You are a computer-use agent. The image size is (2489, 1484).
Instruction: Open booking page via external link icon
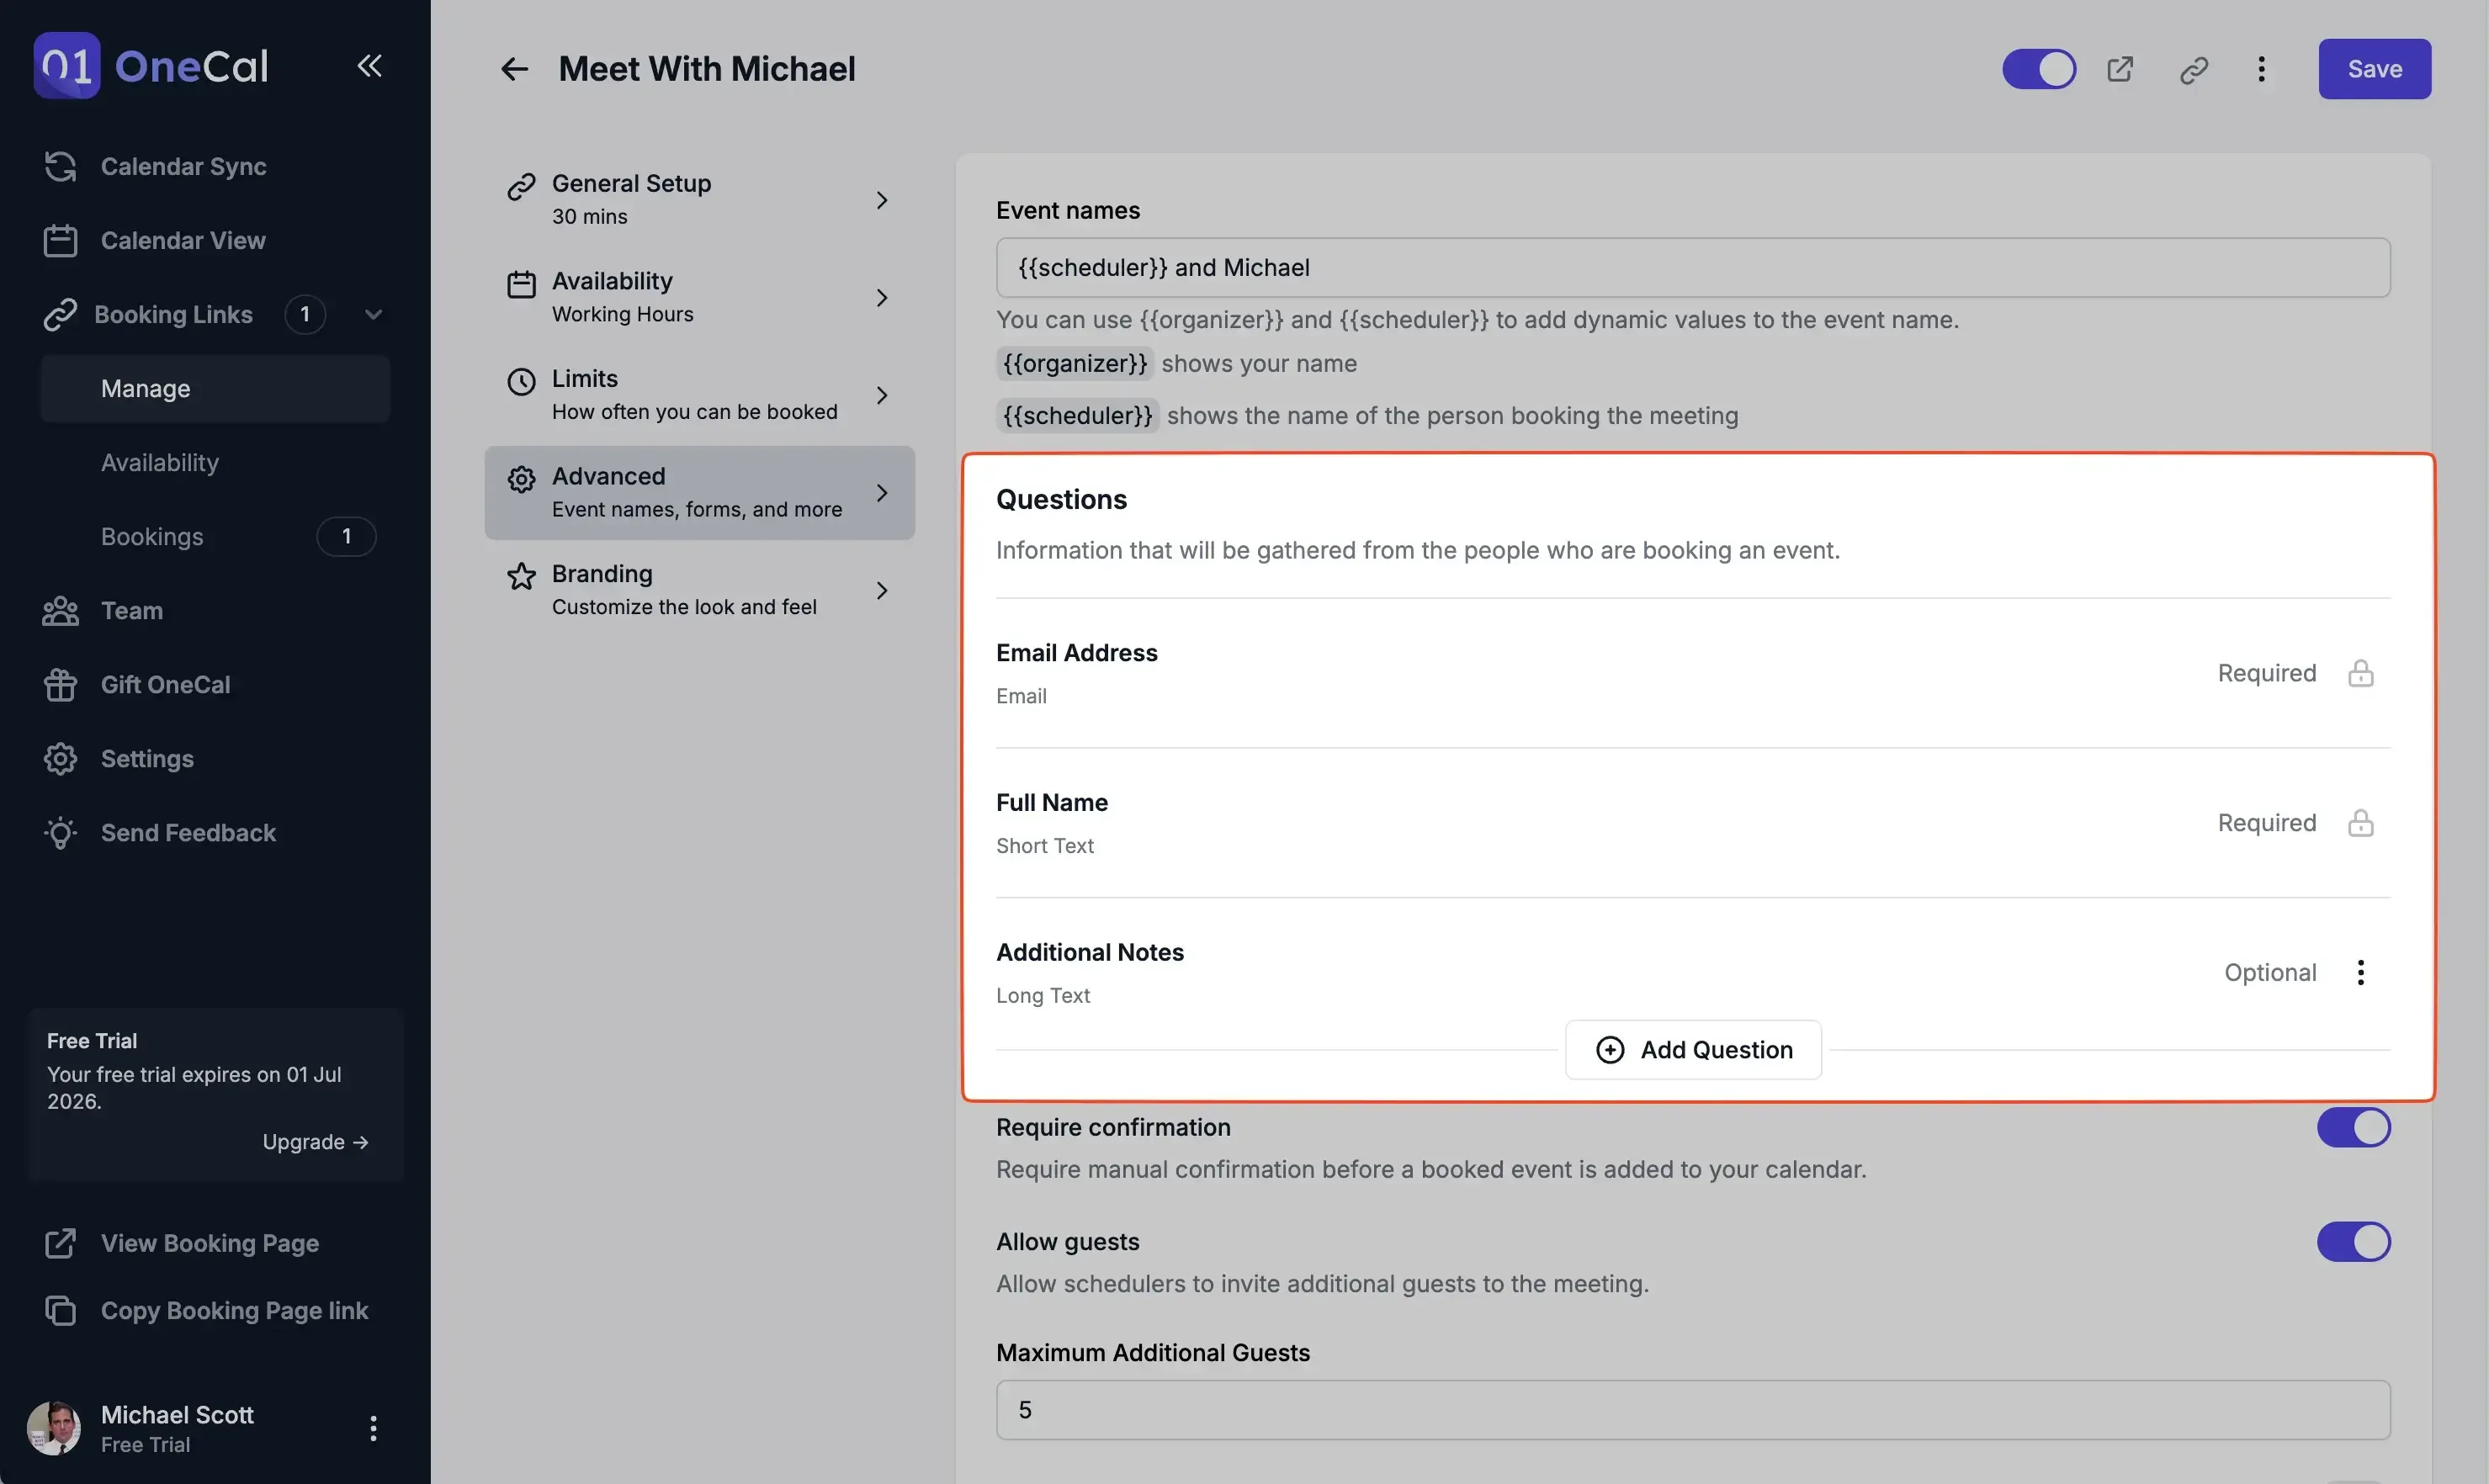[x=2120, y=69]
